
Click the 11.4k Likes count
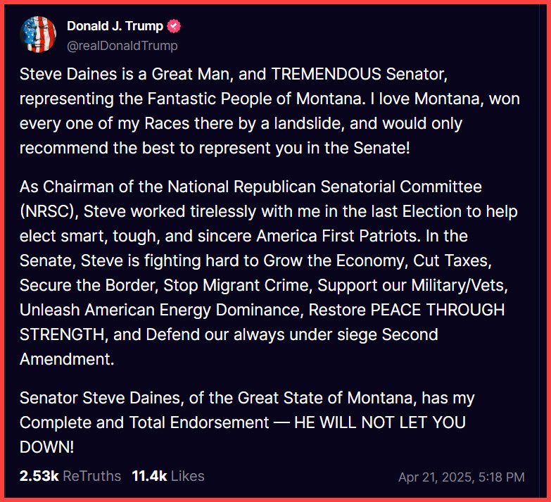(168, 476)
